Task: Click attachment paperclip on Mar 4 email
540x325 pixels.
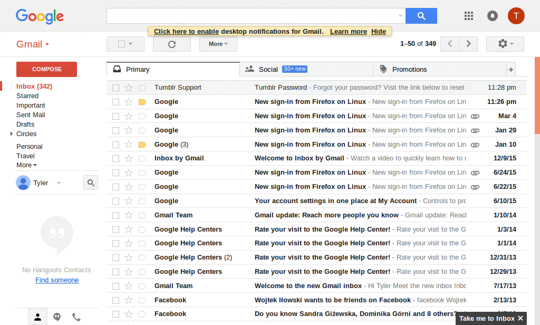Action: click(475, 117)
